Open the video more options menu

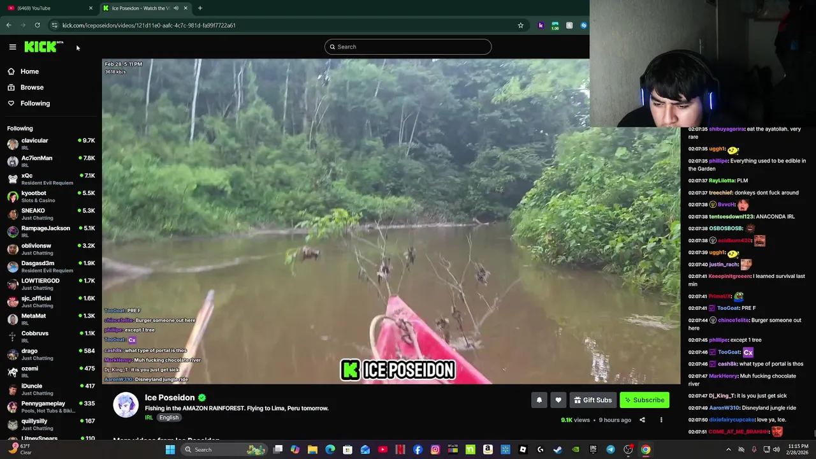coord(661,420)
